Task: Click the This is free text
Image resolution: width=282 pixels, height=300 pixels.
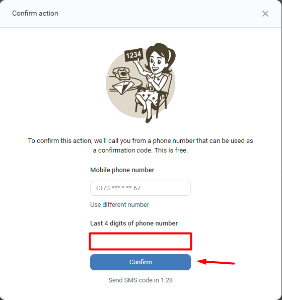Action: pos(171,151)
